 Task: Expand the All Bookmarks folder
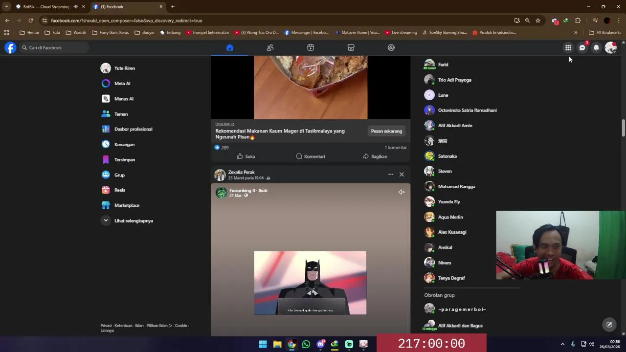pos(605,33)
